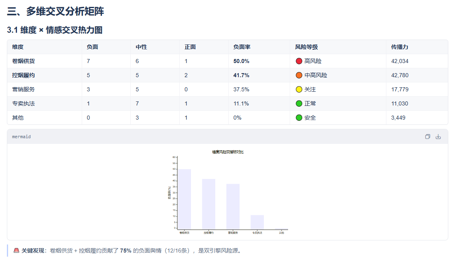Click the 37.5% negative rate cell

click(242, 89)
